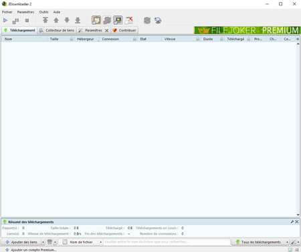
Task: Move selection to top with the arrow icon
Action: point(45,20)
